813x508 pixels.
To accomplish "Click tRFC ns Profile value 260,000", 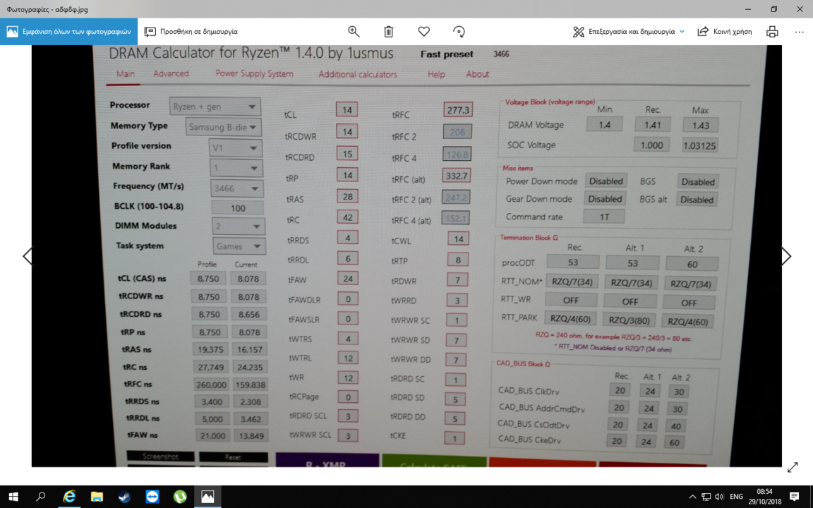I will 212,385.
